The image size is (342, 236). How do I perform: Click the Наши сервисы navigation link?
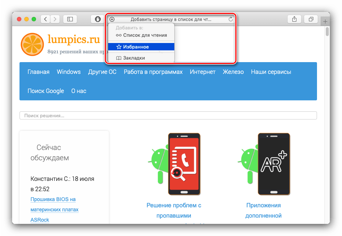point(271,72)
